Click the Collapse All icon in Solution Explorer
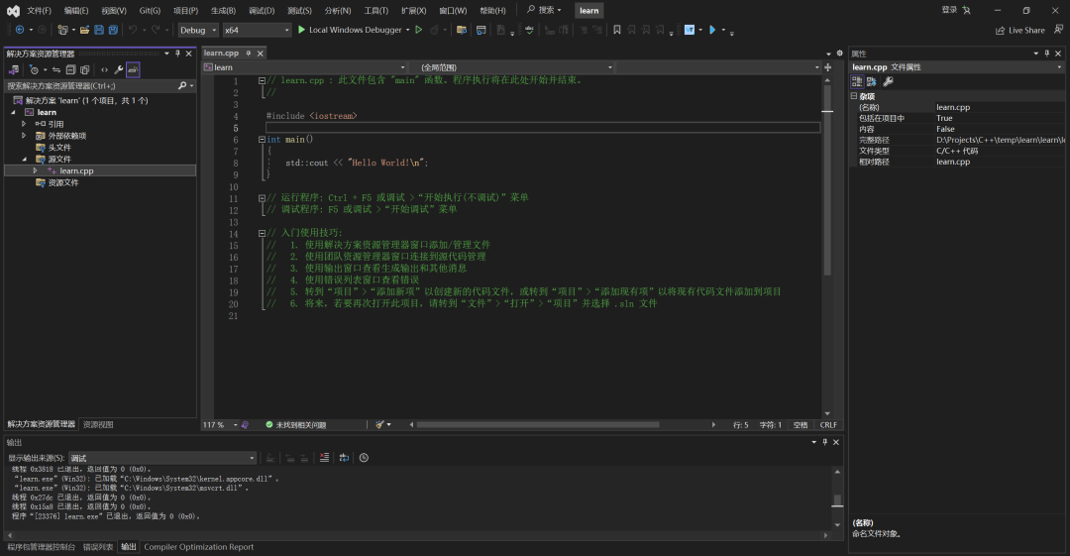Screen dimensions: 1070x556 coord(70,70)
